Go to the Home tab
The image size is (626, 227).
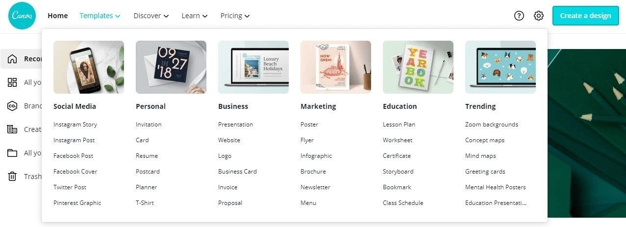tap(58, 16)
